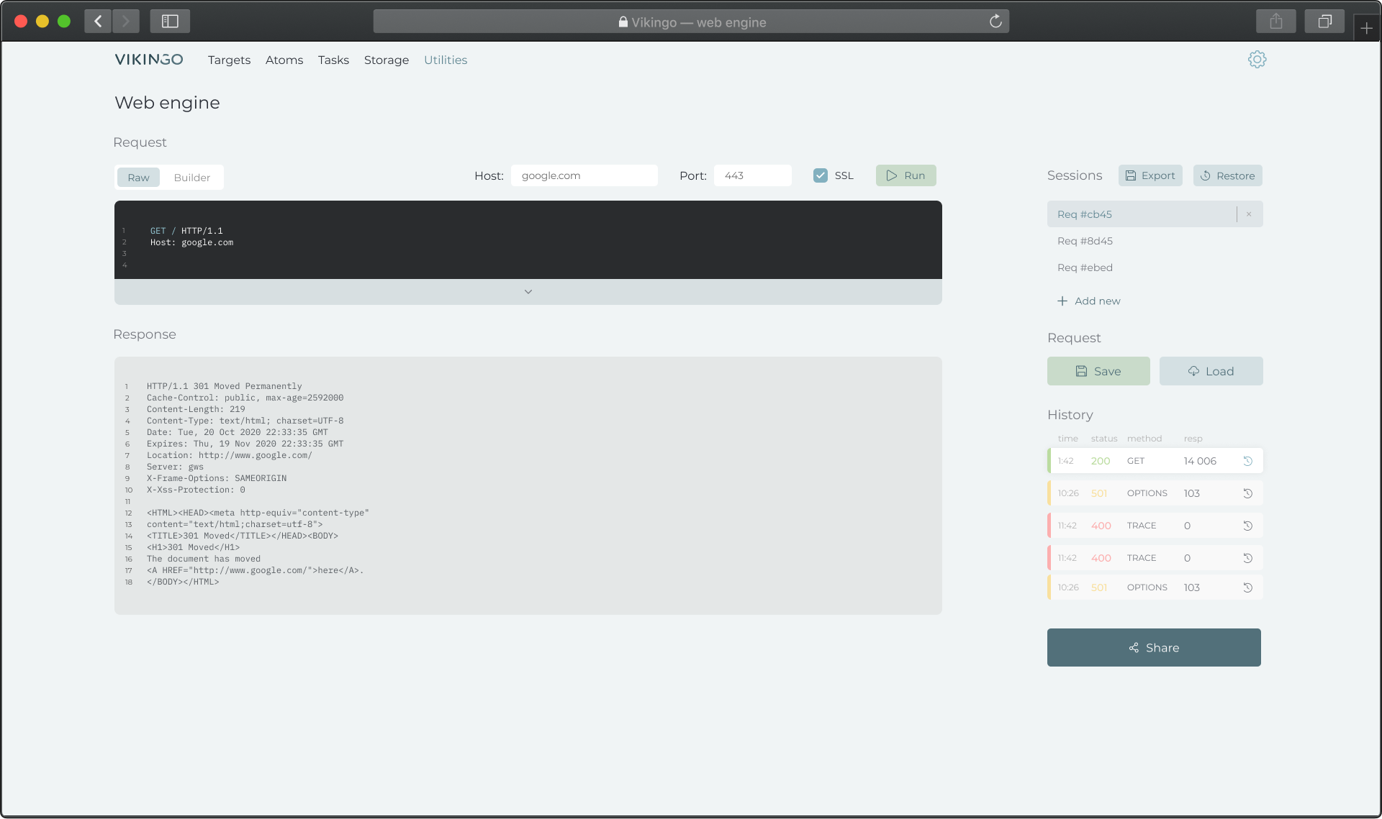1382x819 pixels.
Task: Click restore icon on first 400 TRACE row
Action: coord(1248,526)
